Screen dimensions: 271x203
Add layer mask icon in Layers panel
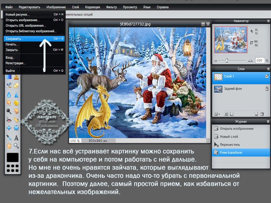point(226,114)
